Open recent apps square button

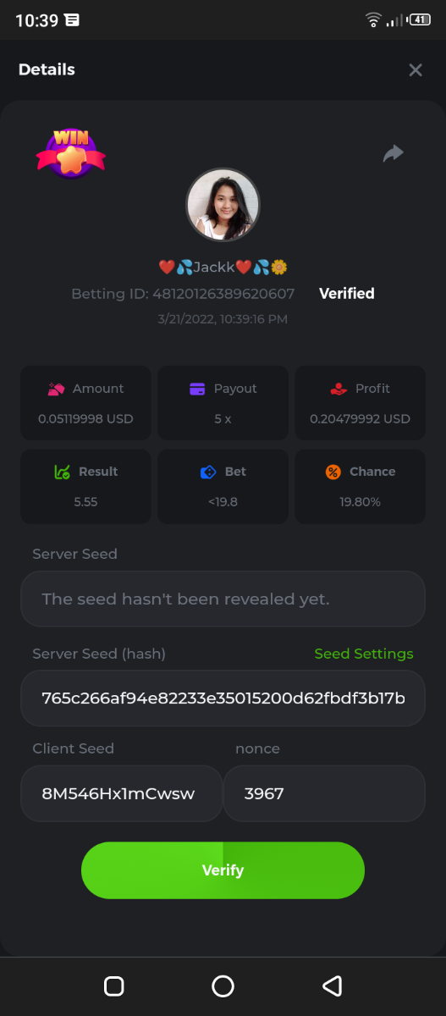(x=113, y=986)
